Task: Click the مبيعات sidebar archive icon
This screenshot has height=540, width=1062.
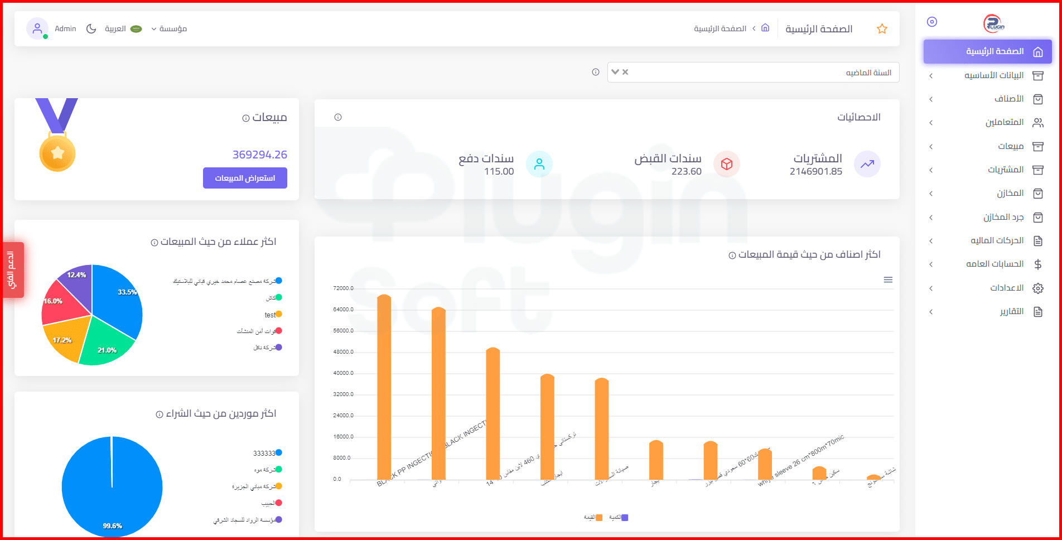Action: click(1038, 146)
